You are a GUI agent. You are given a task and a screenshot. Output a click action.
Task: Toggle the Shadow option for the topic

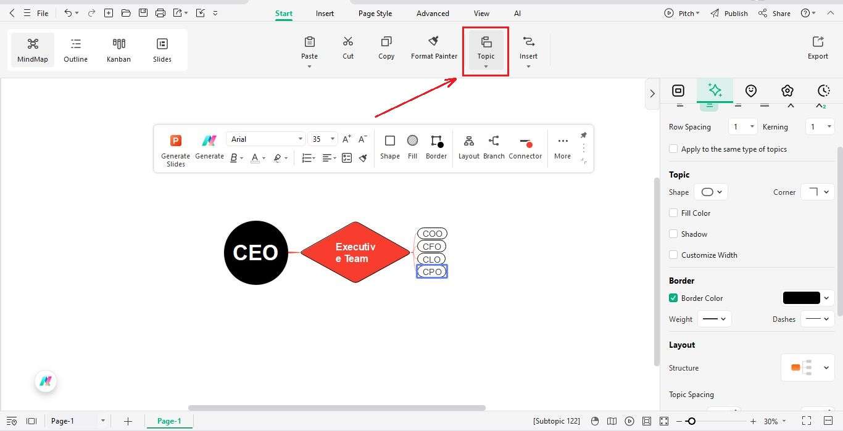pos(673,234)
